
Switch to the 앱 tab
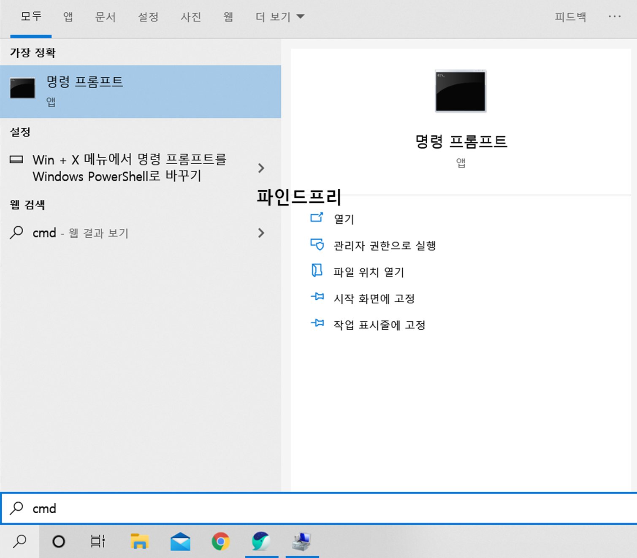click(68, 17)
